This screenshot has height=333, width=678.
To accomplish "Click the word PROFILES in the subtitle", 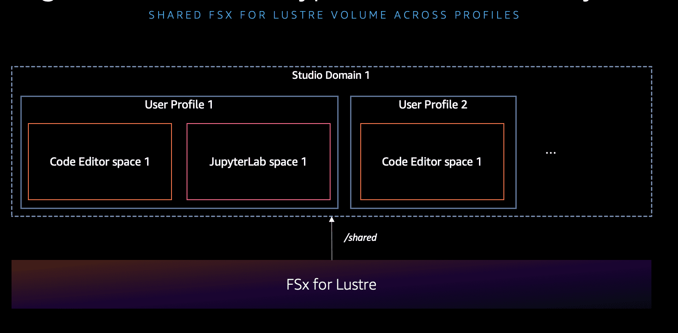I will (487, 15).
